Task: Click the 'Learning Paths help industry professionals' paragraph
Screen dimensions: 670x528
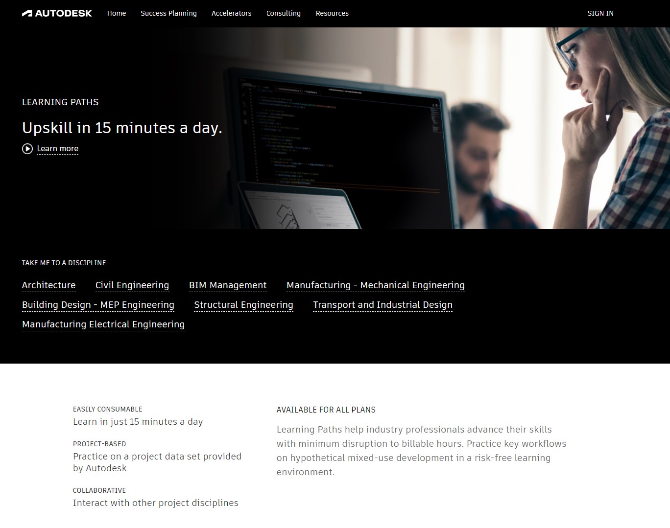Action: [x=421, y=451]
